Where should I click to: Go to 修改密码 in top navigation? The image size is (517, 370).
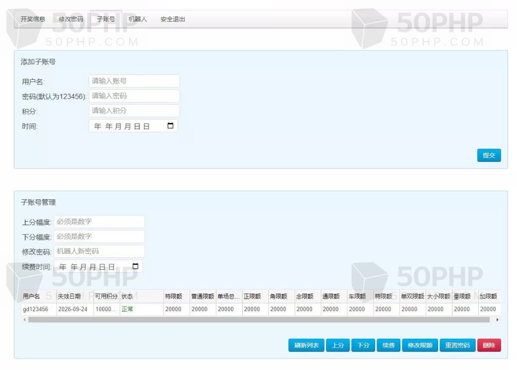(x=71, y=19)
